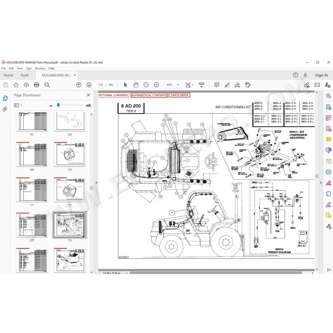The width and height of the screenshot is (333, 333).
Task: Click PICTORIAL CONTENTS link
Action: coord(113,95)
